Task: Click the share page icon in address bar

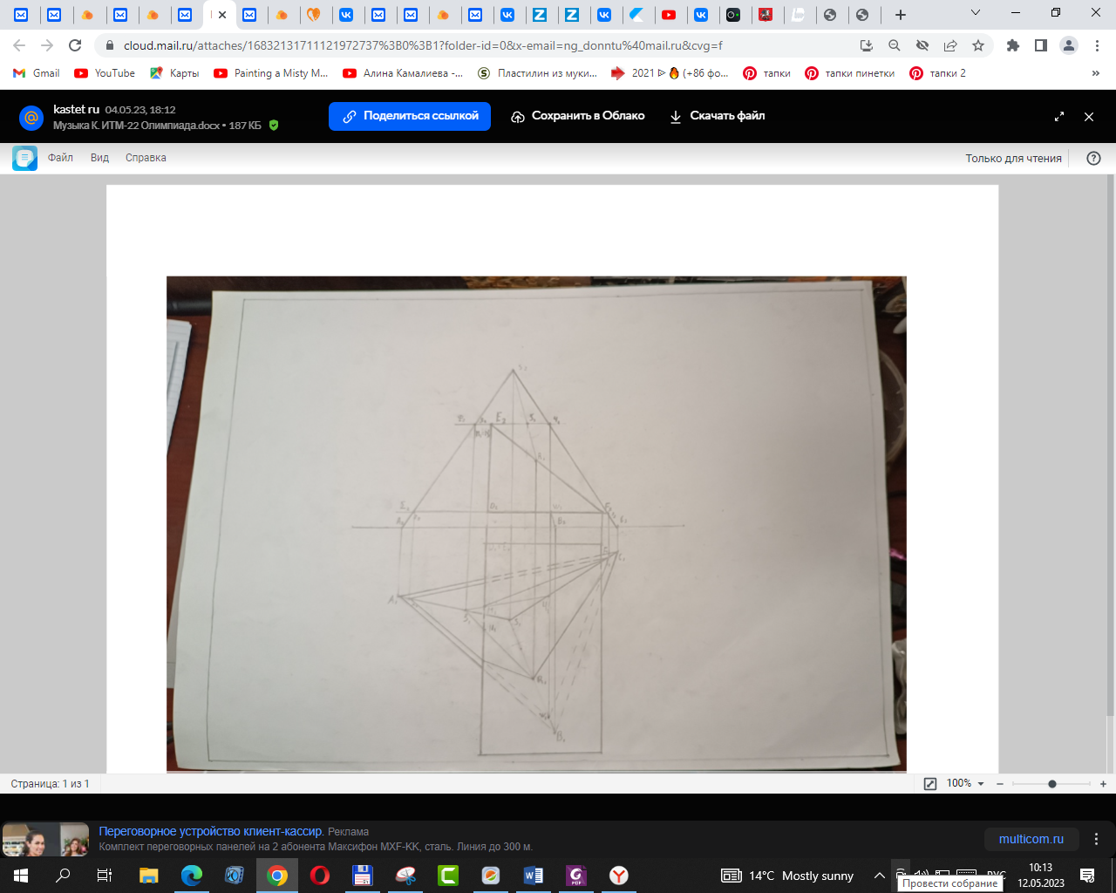Action: (950, 45)
